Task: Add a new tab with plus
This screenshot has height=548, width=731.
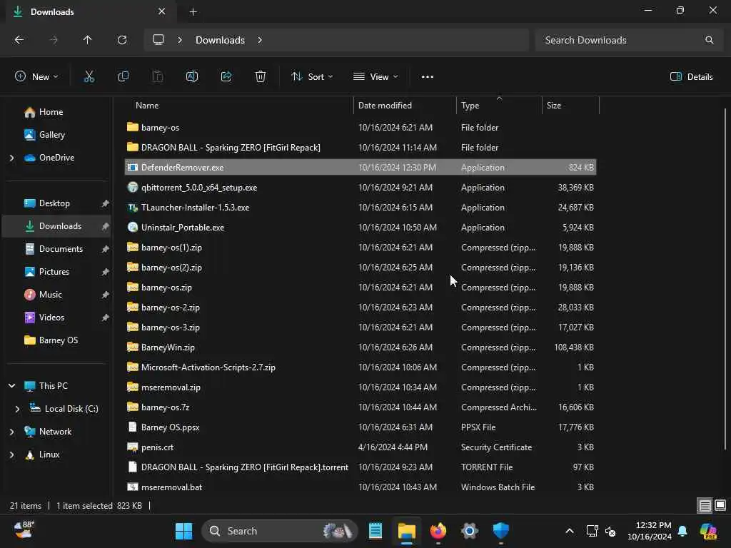Action: [193, 12]
